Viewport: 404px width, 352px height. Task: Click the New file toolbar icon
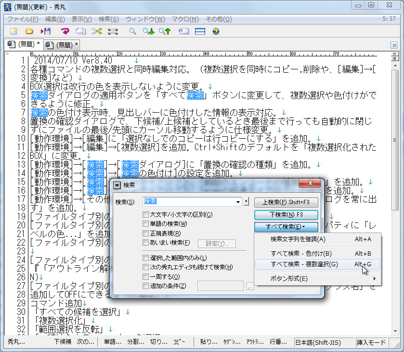[x=13, y=31]
